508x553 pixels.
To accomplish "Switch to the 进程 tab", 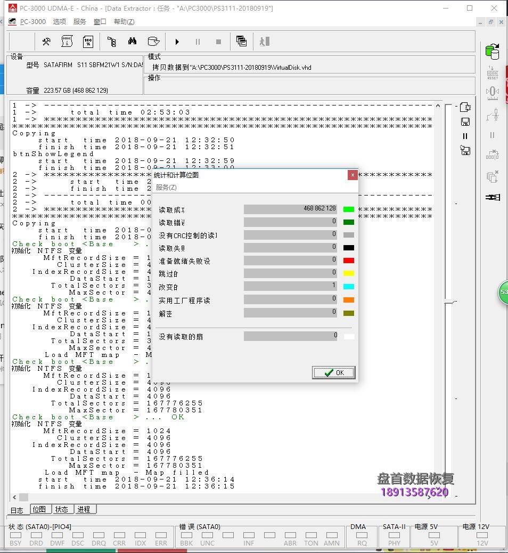I will pyautogui.click(x=84, y=510).
